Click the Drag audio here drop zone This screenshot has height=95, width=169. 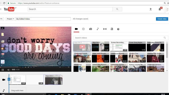point(17,91)
